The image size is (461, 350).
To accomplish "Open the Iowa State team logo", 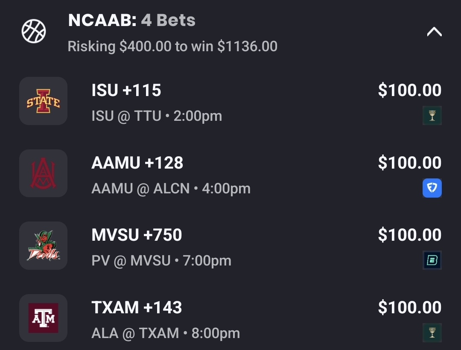I will 43,101.
